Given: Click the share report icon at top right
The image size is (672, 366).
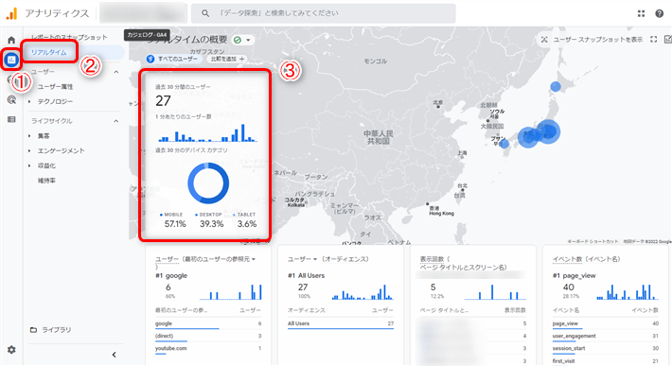Looking at the screenshot, I should pyautogui.click(x=667, y=40).
